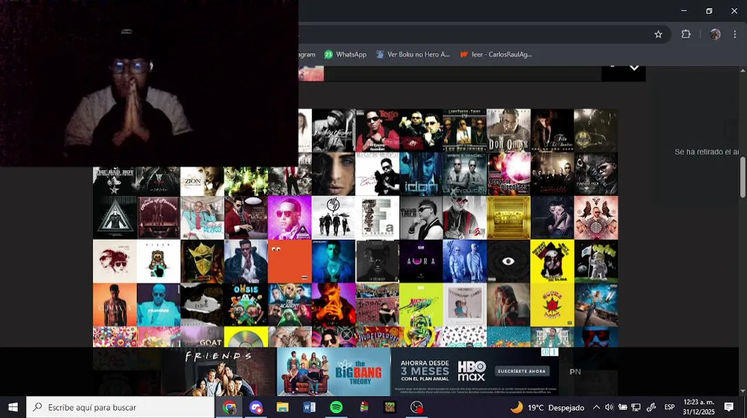
Task: Open the Ver Boku no Hero bookmark
Action: click(x=413, y=55)
